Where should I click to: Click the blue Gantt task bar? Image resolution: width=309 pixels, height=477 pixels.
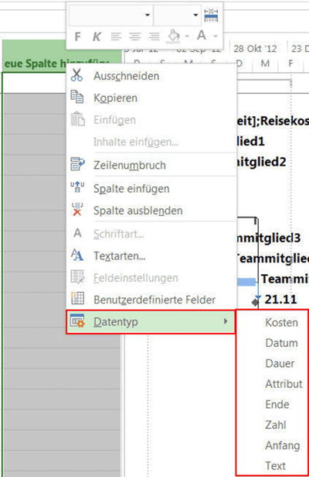click(246, 282)
